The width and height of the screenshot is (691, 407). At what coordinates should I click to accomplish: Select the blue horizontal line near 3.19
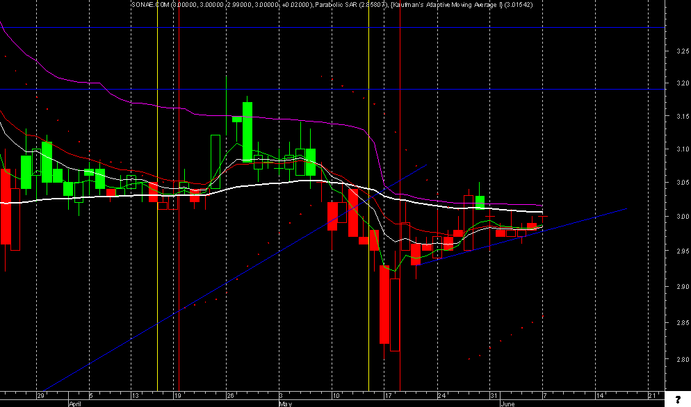pyautogui.click(x=332, y=90)
